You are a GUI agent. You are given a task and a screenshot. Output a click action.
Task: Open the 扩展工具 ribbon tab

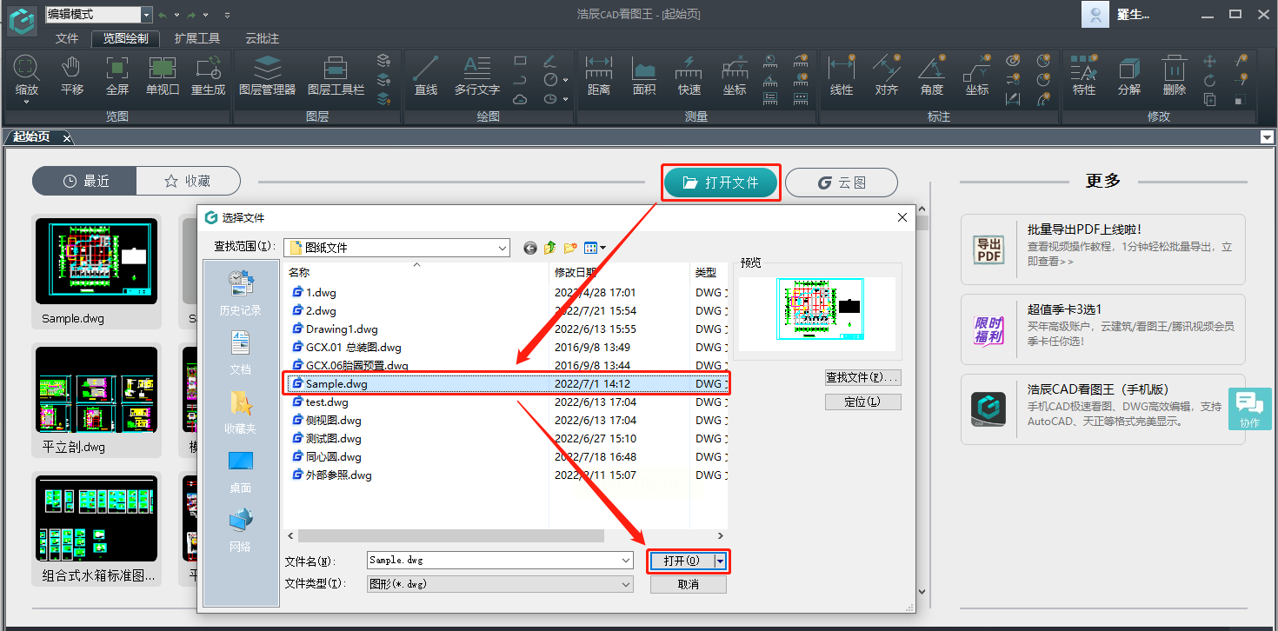[197, 38]
